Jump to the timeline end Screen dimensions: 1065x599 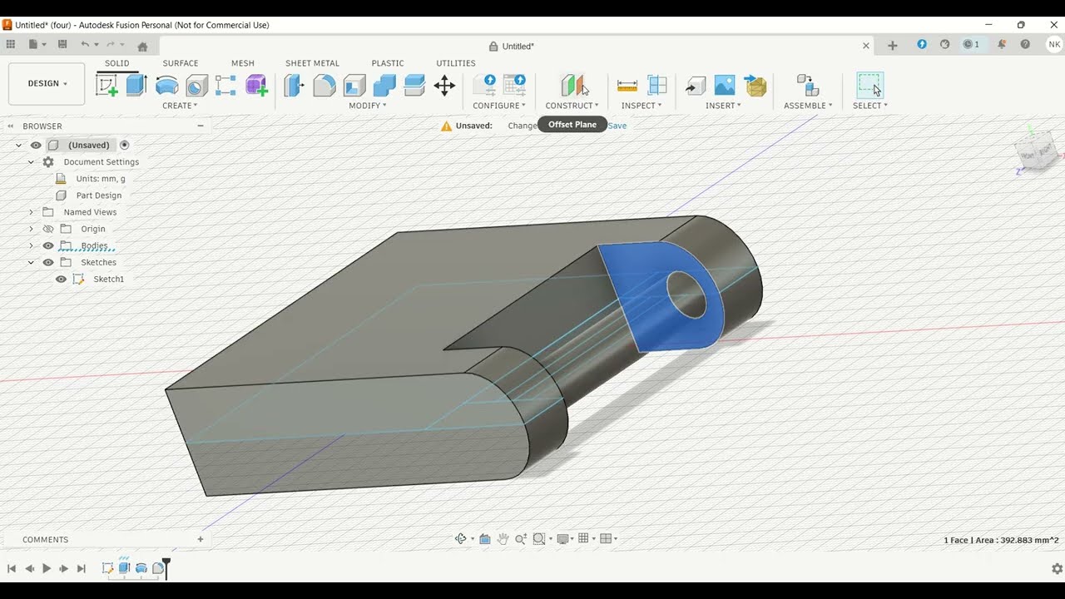point(81,568)
